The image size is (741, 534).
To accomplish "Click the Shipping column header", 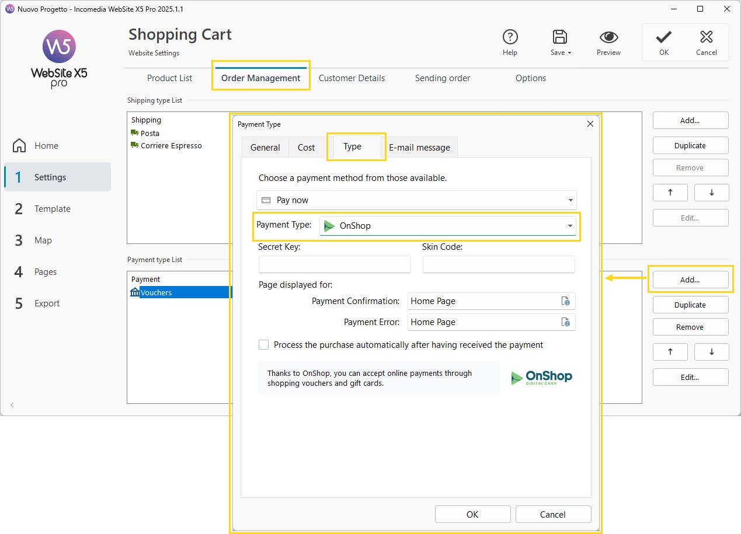I will [146, 120].
